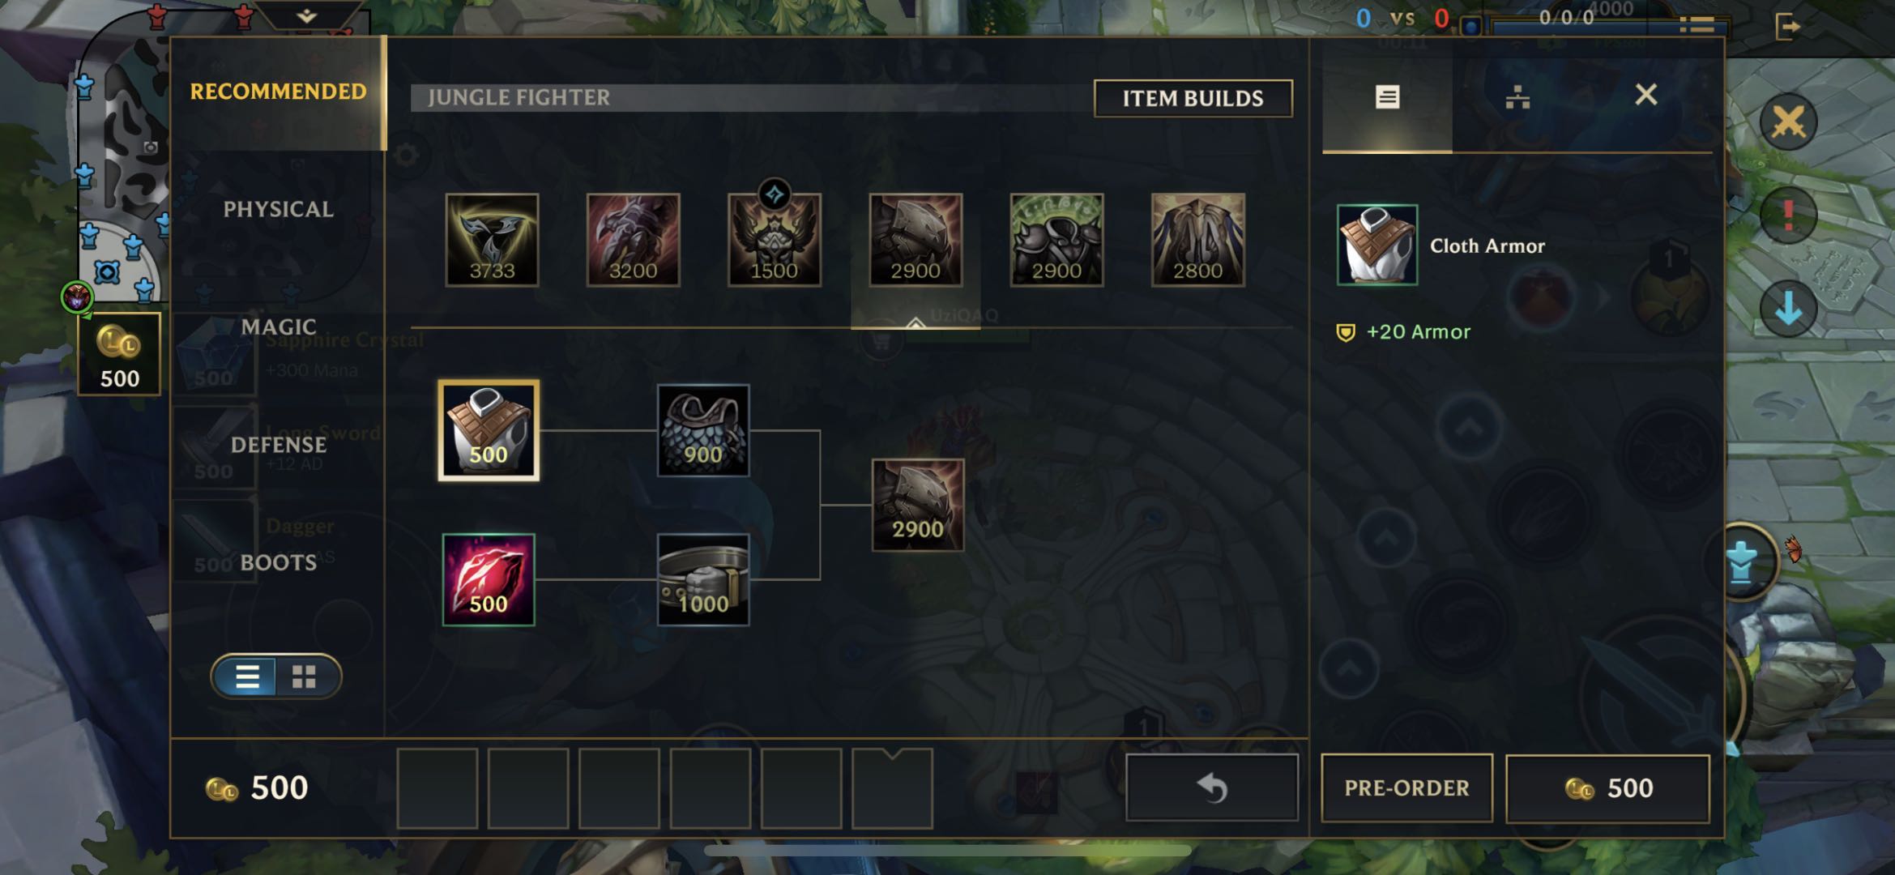Screen dimensions: 1895x875
Task: Pick the Ruby Crystal 500 gold component
Action: pos(489,579)
